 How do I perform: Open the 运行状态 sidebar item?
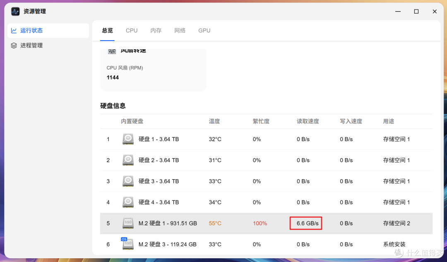[x=48, y=31]
